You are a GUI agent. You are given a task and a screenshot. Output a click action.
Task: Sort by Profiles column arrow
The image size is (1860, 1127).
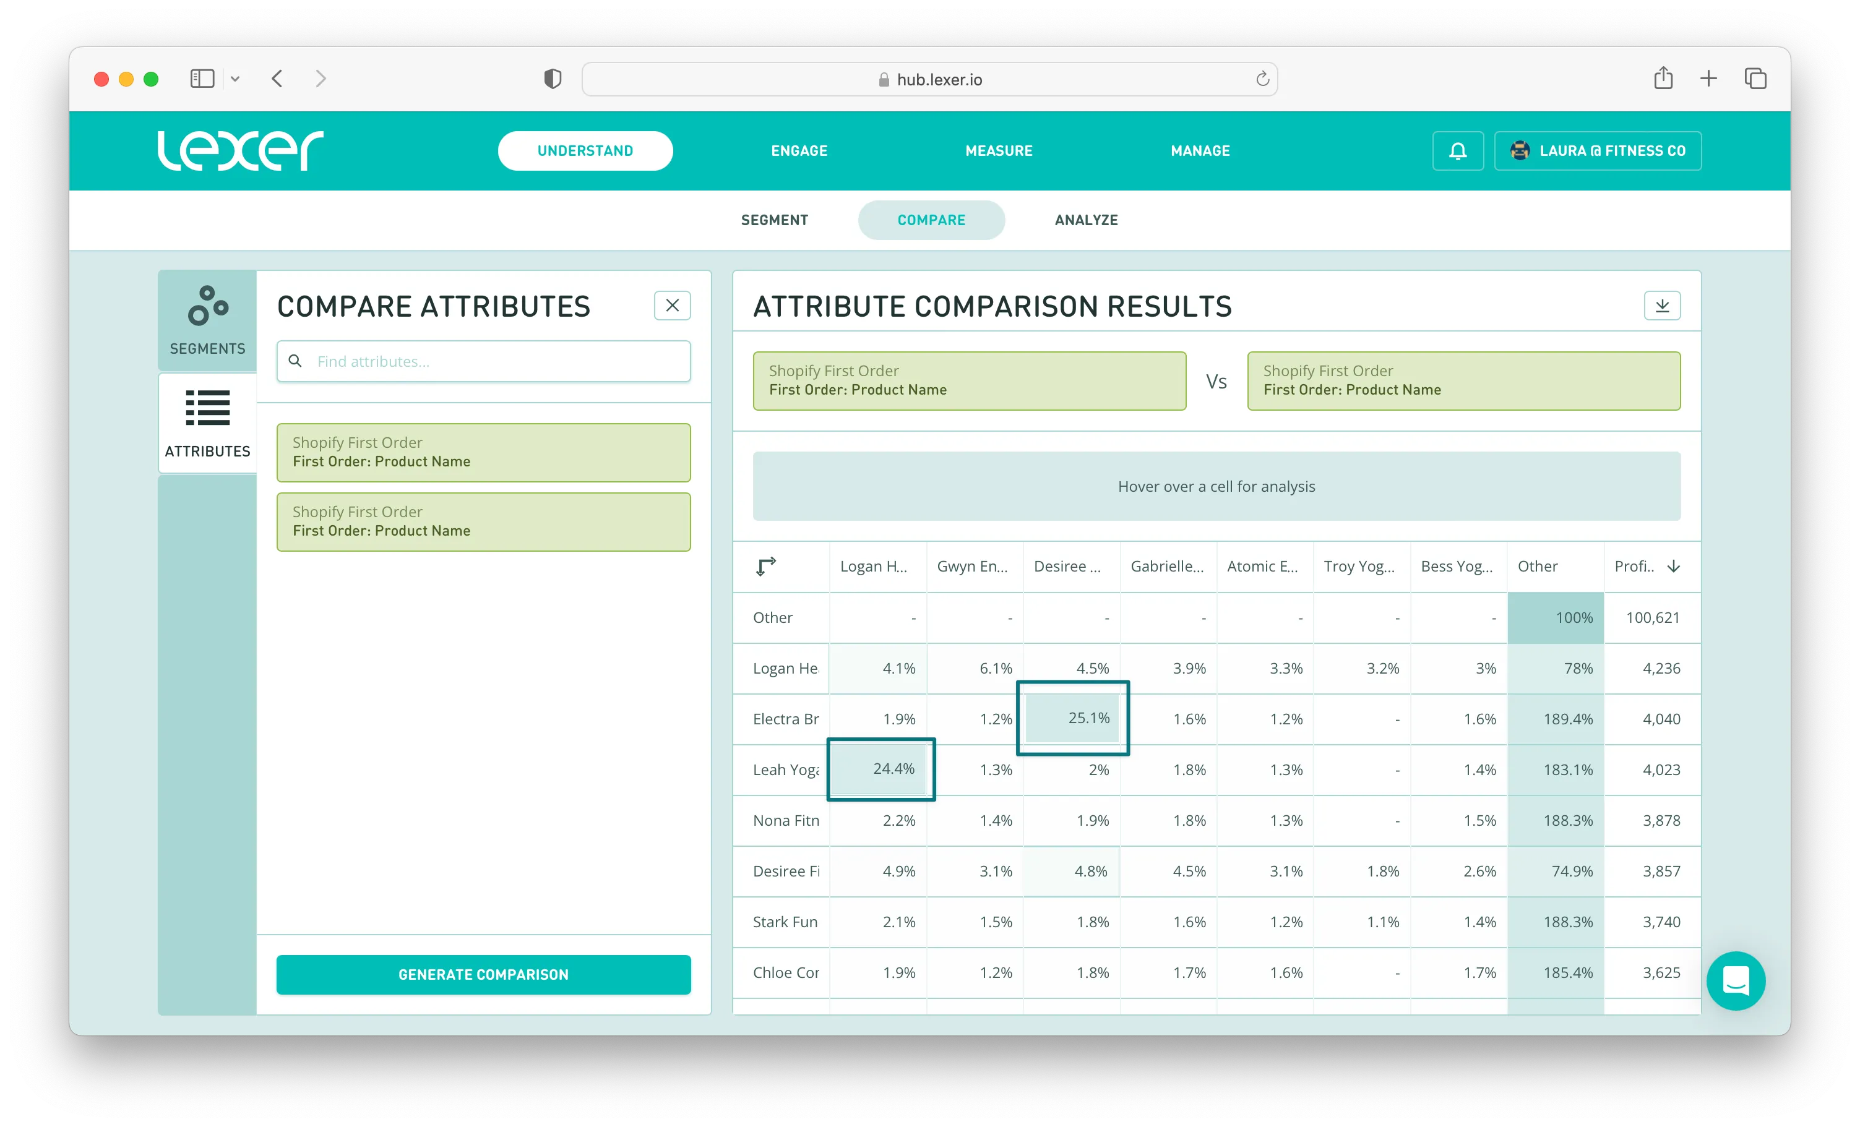1674,566
